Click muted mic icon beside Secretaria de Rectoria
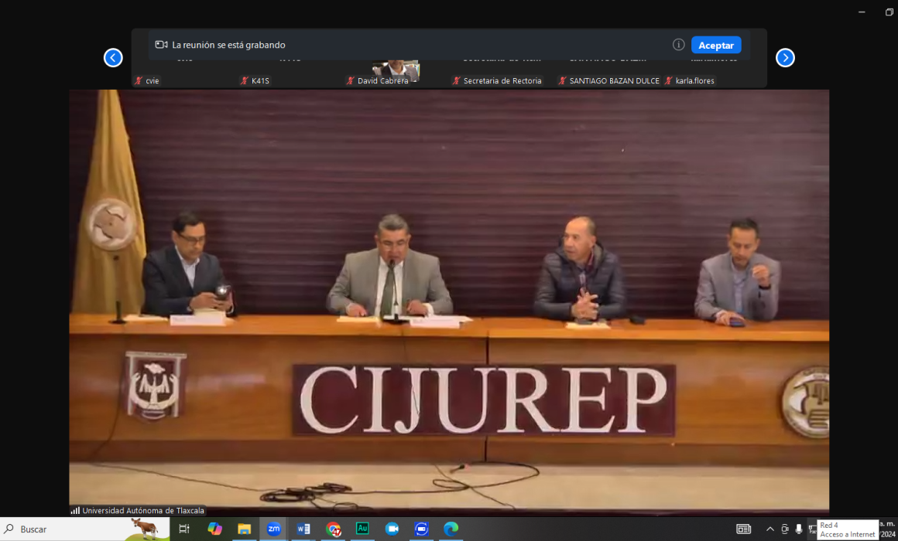The height and width of the screenshot is (541, 898). (457, 80)
